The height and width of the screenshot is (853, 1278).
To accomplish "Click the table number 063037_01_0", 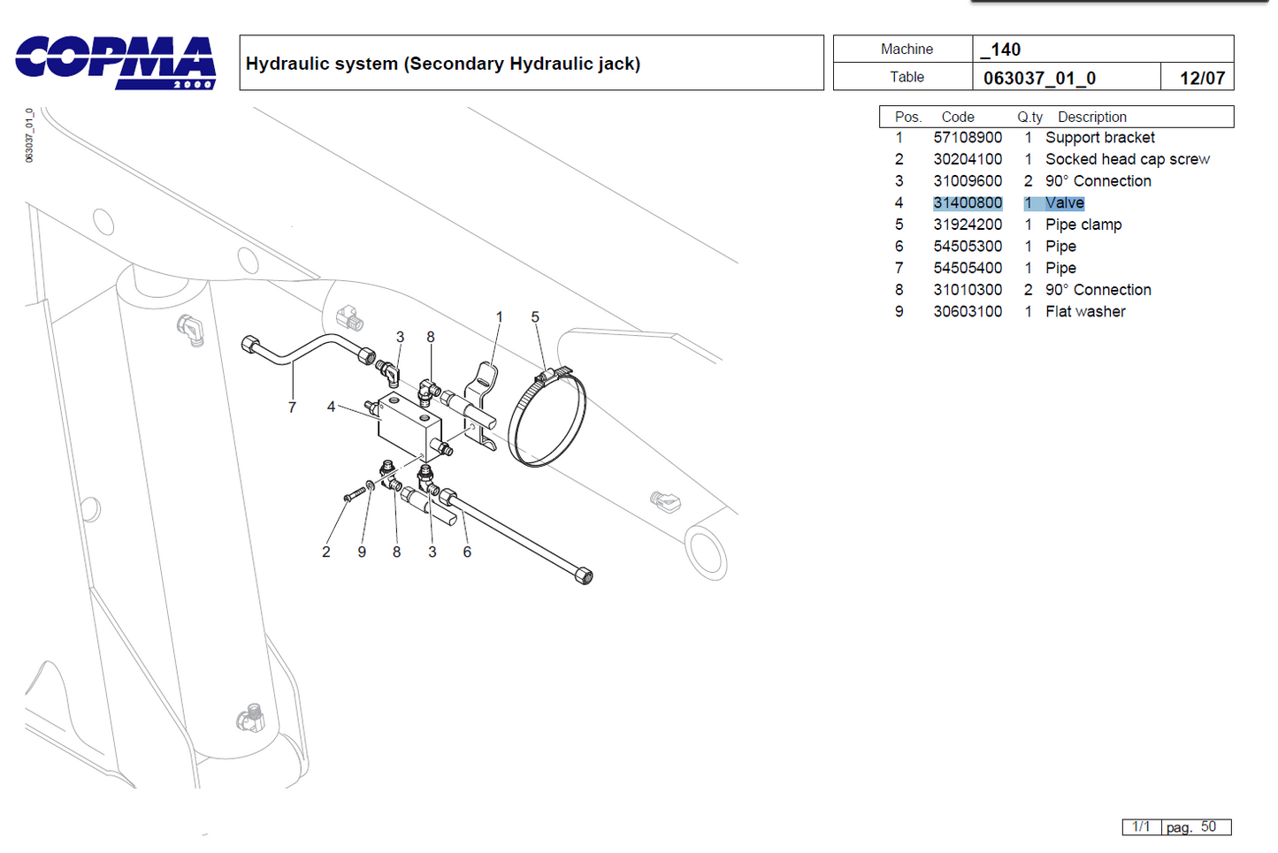I will point(1039,78).
